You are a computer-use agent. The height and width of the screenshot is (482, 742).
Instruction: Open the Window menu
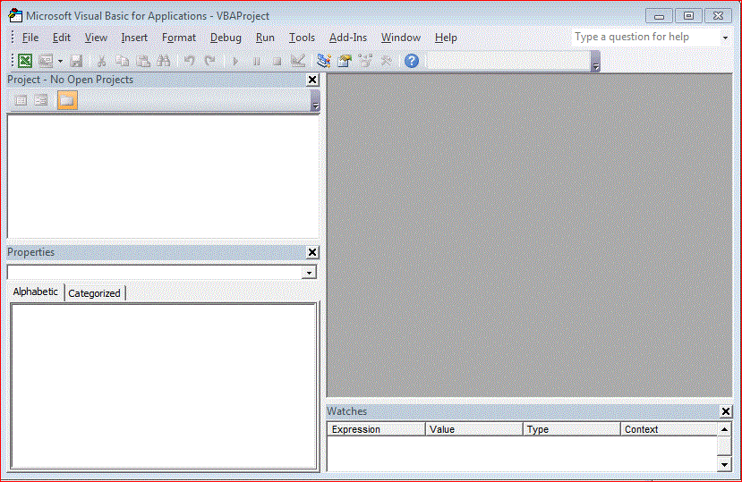[401, 38]
